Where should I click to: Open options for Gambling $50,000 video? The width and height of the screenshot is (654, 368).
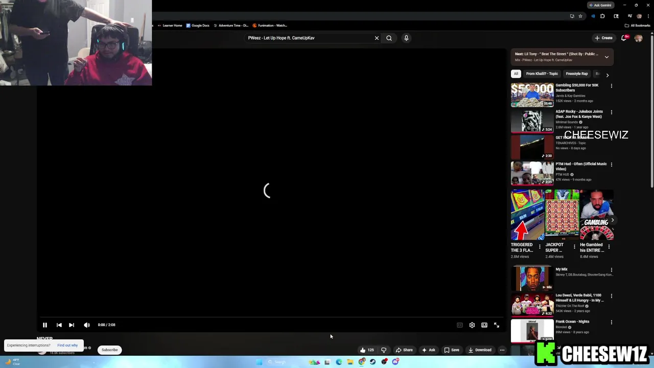pyautogui.click(x=612, y=86)
